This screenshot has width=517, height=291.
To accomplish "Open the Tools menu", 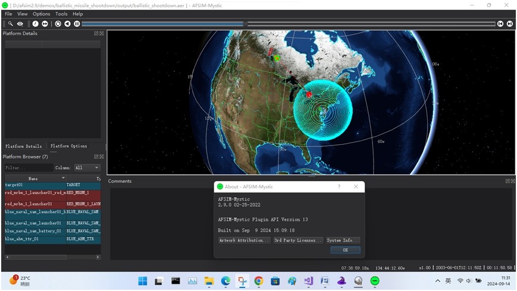I will click(61, 14).
